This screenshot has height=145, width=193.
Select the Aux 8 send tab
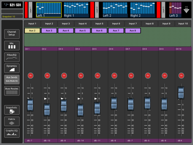133,30
